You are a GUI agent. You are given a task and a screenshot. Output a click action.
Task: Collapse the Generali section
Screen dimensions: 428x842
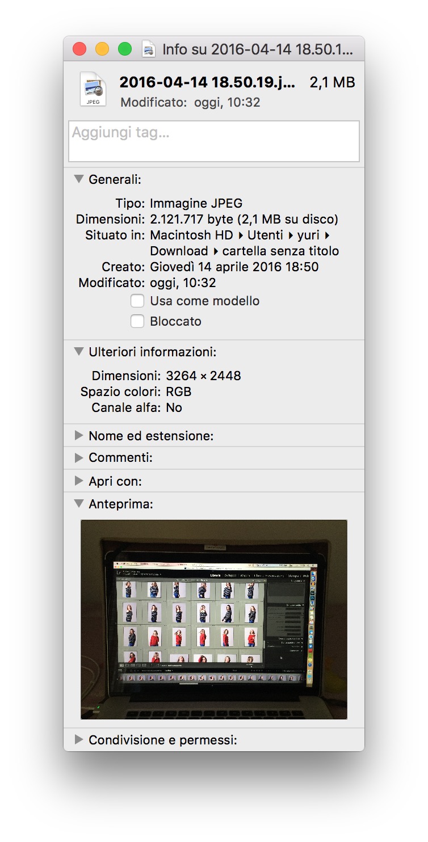[79, 179]
